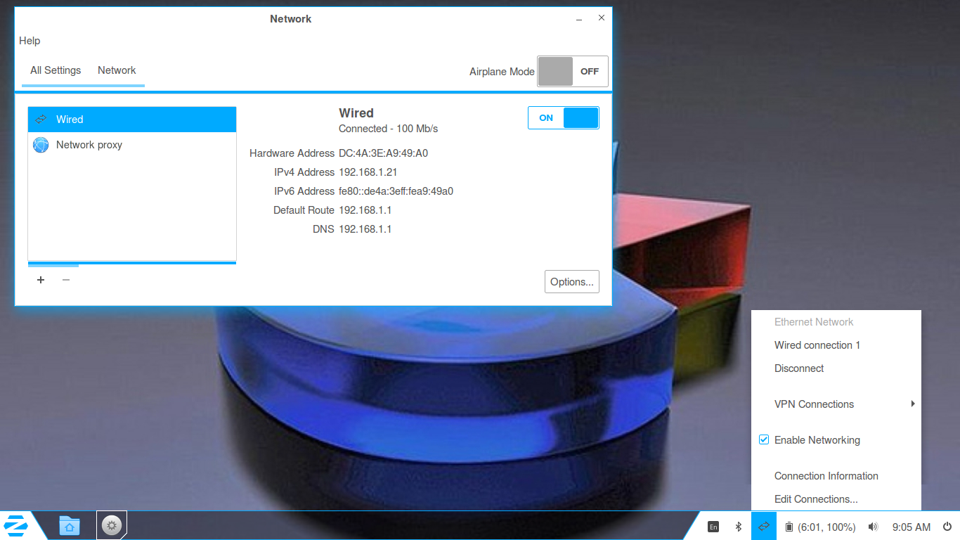
Task: Go back to All Settings
Action: coord(56,70)
